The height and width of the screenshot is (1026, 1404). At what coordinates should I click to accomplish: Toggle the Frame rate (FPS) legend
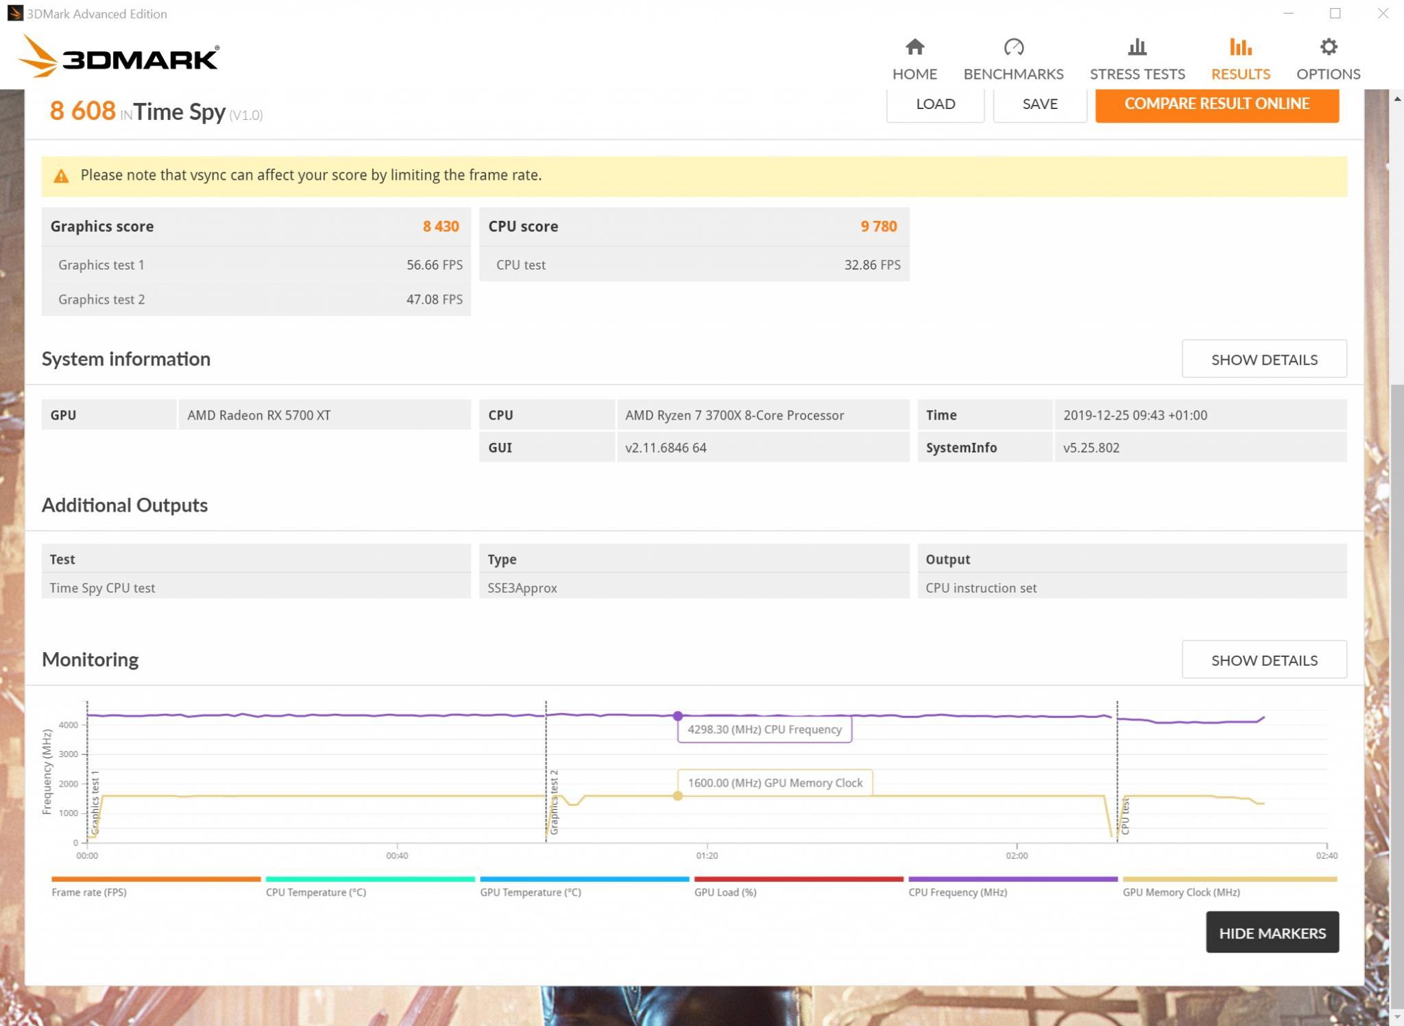[89, 892]
